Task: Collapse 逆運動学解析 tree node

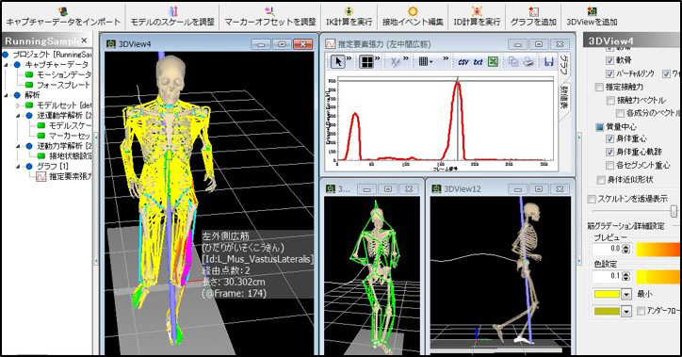Action: pos(18,115)
